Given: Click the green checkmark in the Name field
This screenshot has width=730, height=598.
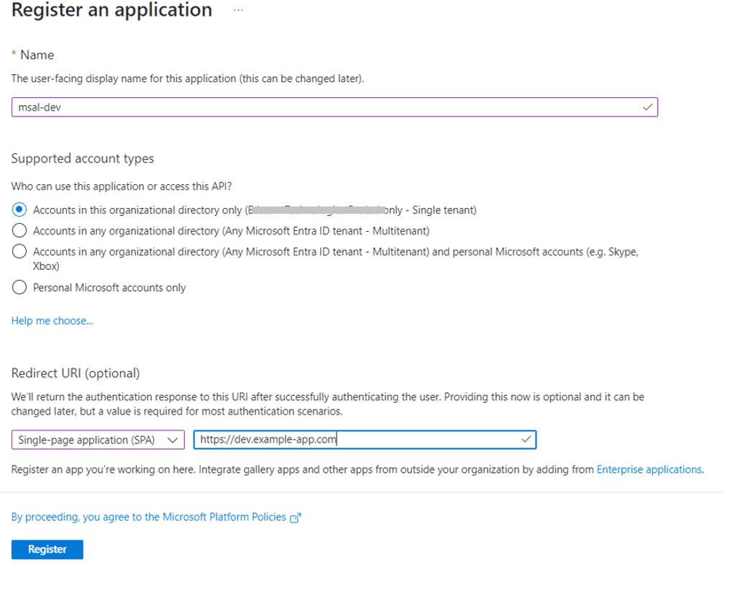Looking at the screenshot, I should [647, 107].
